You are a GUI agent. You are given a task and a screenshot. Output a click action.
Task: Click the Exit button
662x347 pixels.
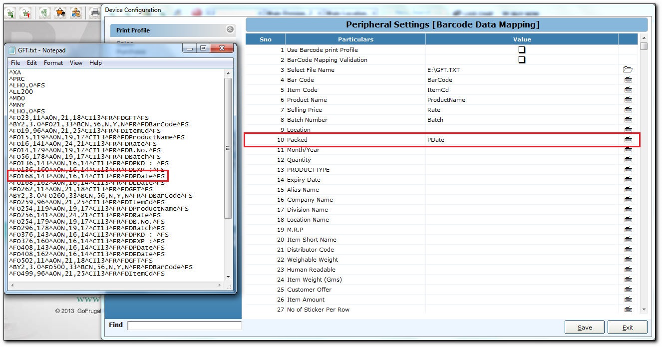pyautogui.click(x=628, y=328)
